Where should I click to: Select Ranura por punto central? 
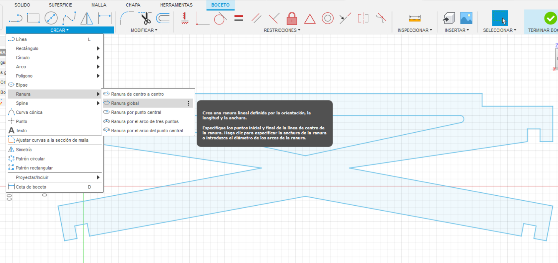[148, 112]
